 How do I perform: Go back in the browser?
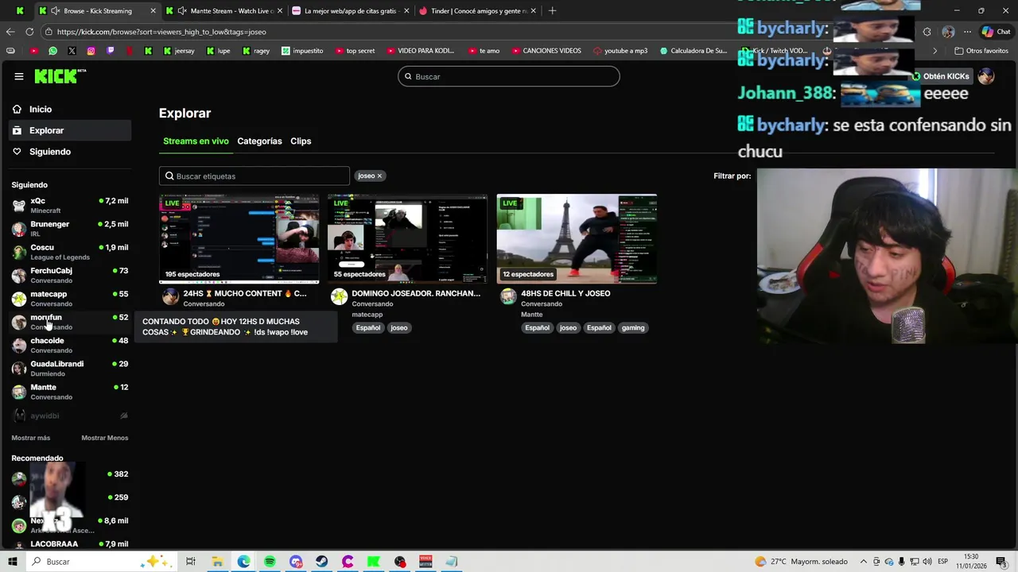[x=10, y=32]
